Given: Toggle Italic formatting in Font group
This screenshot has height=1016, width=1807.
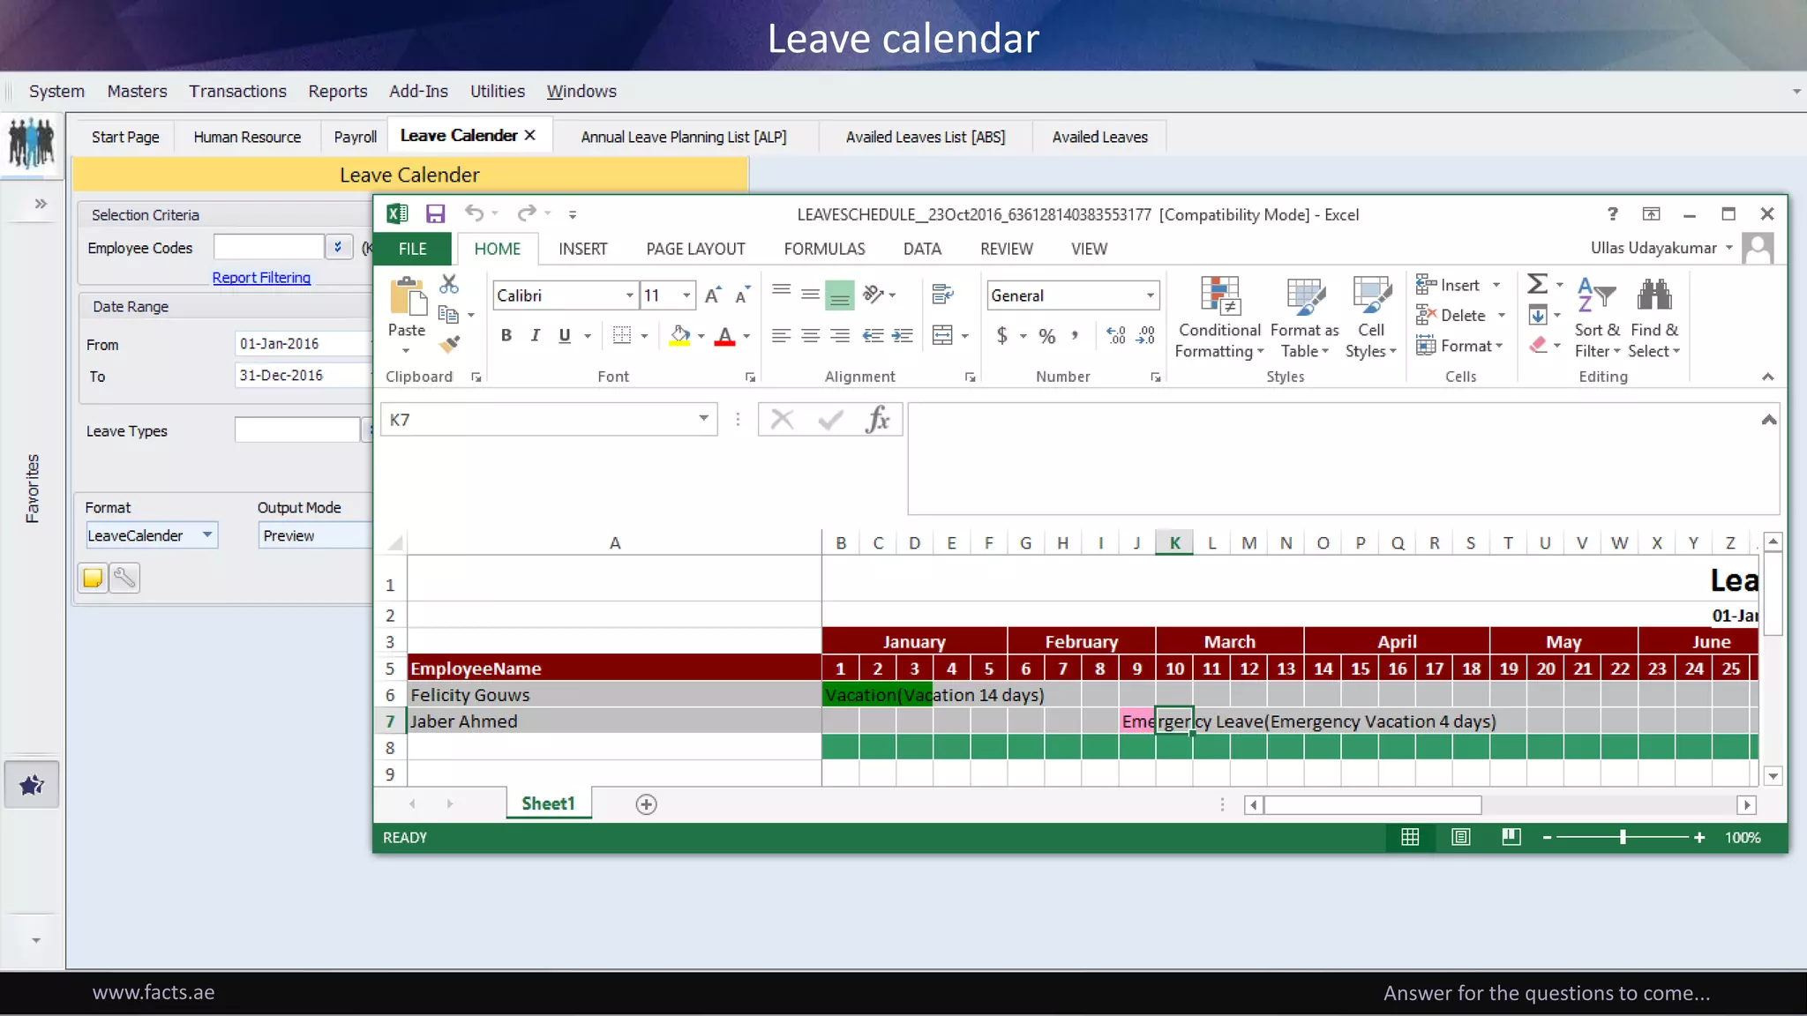Looking at the screenshot, I should (x=536, y=336).
